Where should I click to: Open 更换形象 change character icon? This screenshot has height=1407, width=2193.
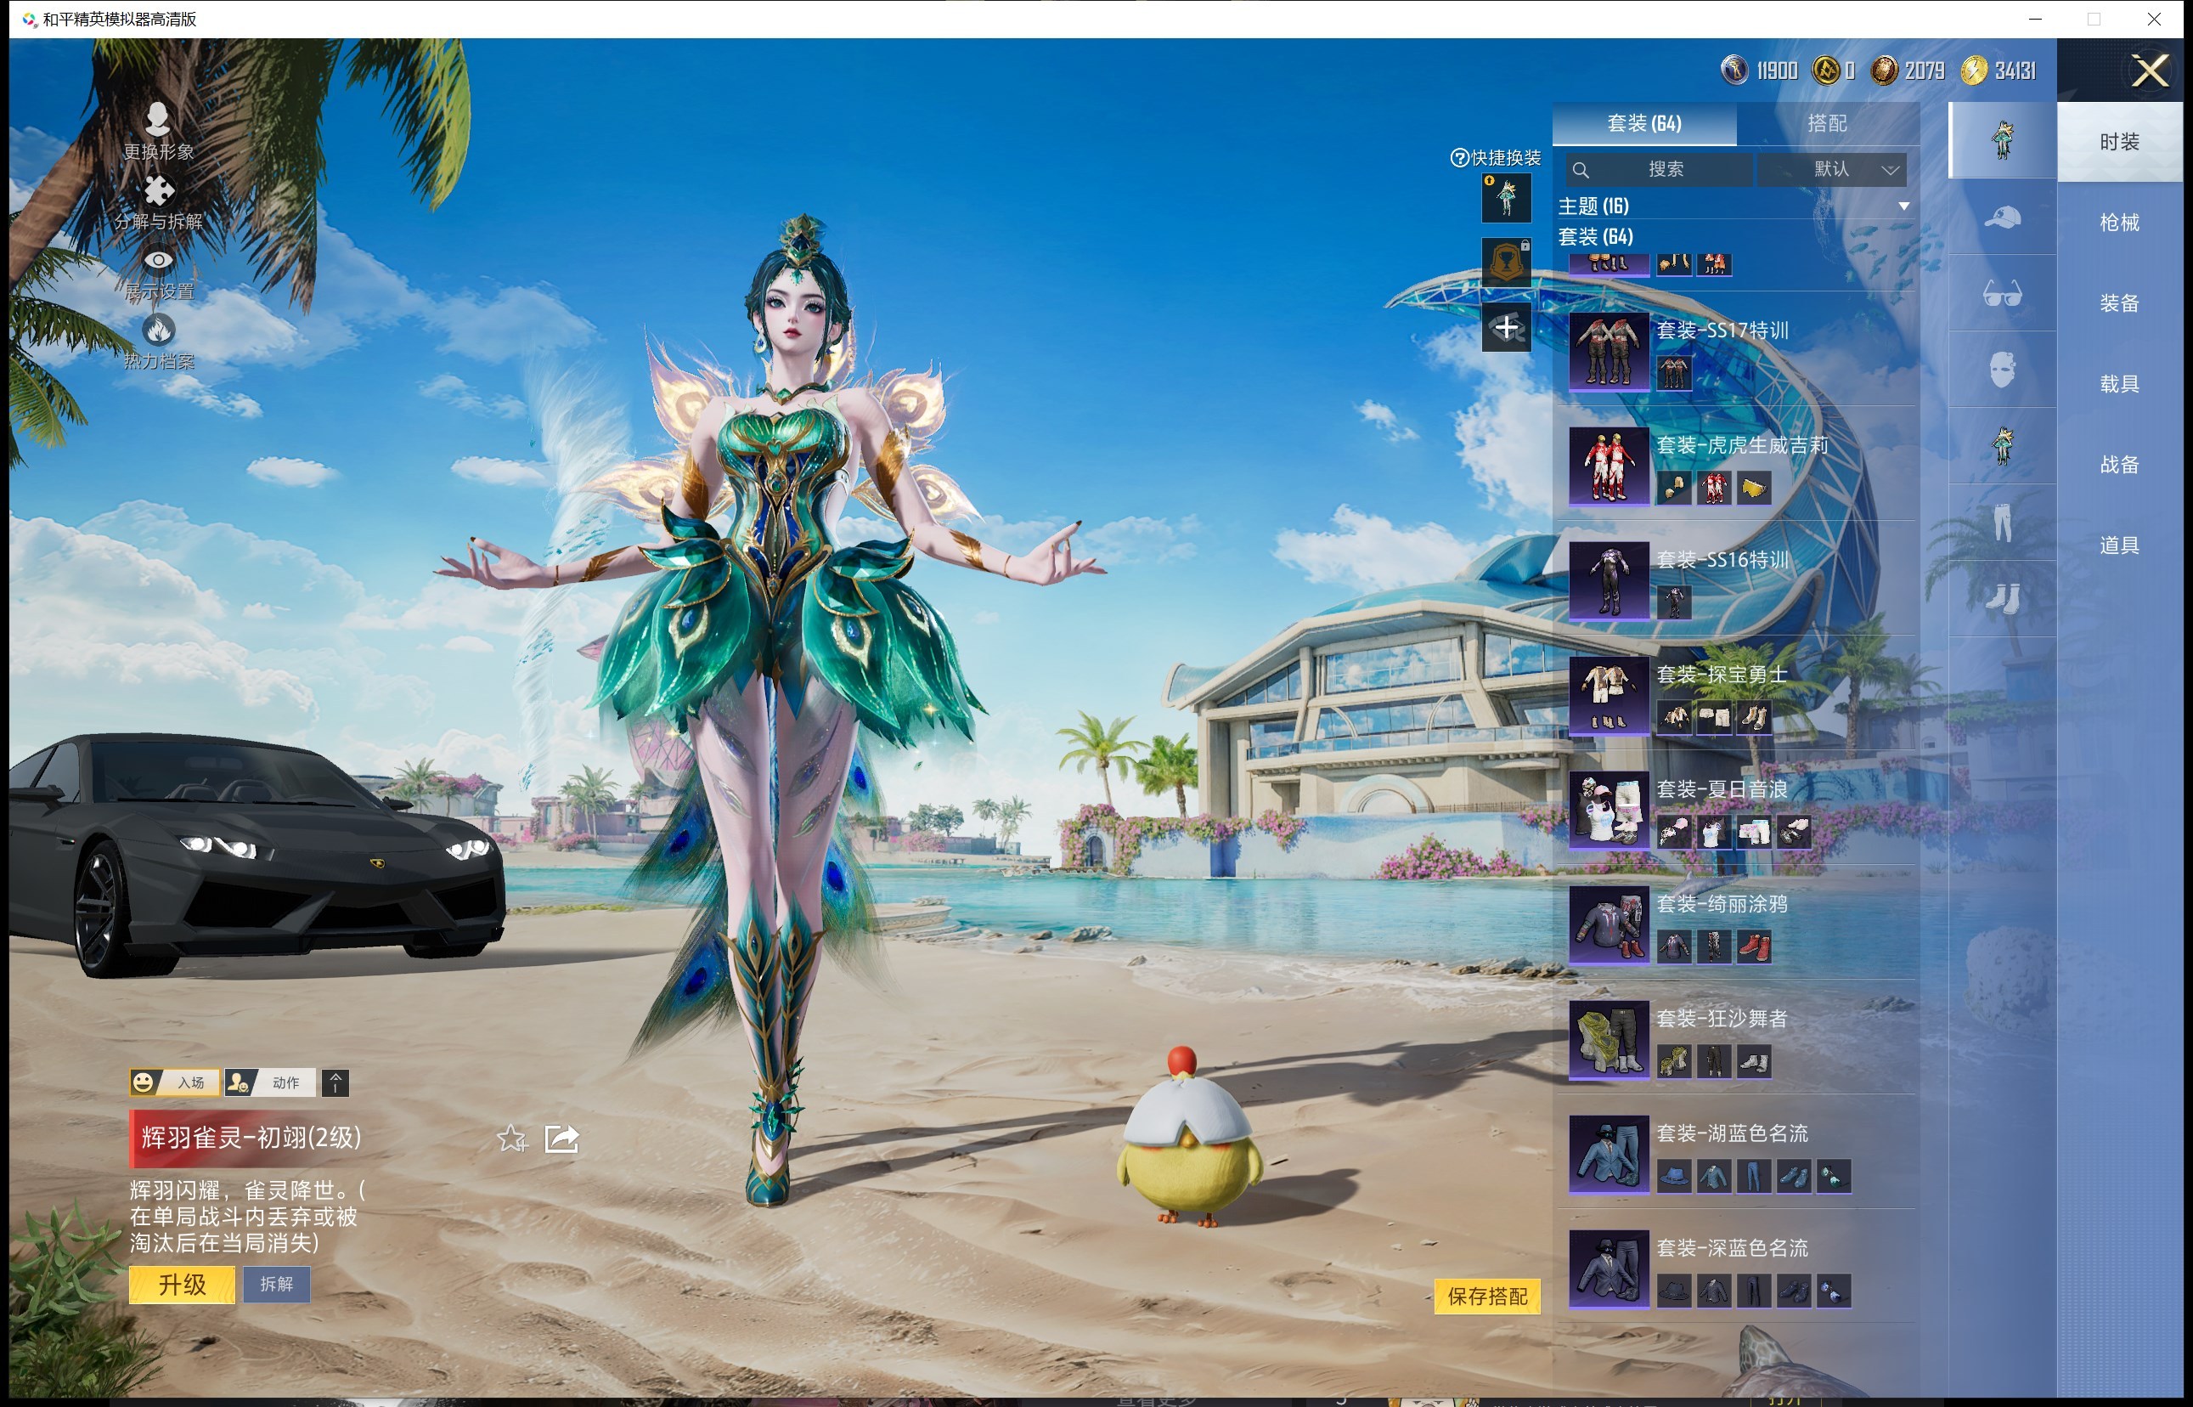pos(158,118)
